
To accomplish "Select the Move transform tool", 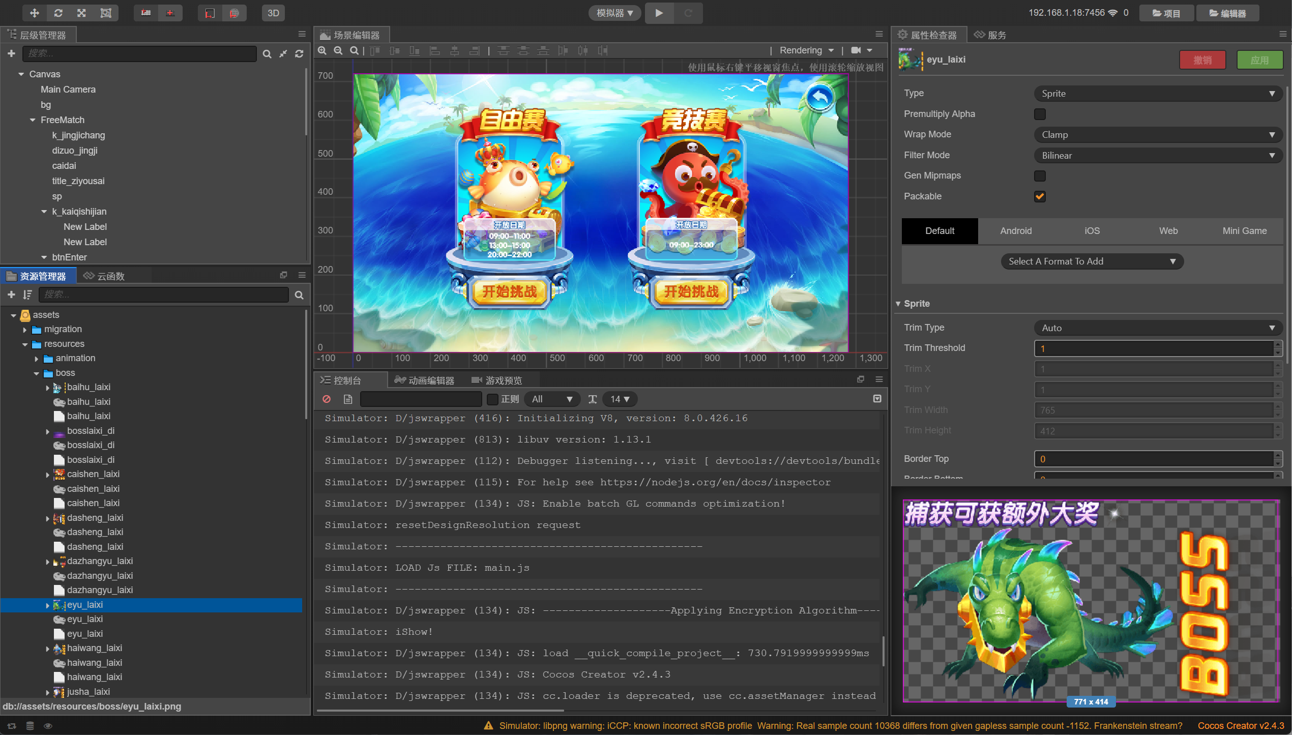I will click(34, 13).
